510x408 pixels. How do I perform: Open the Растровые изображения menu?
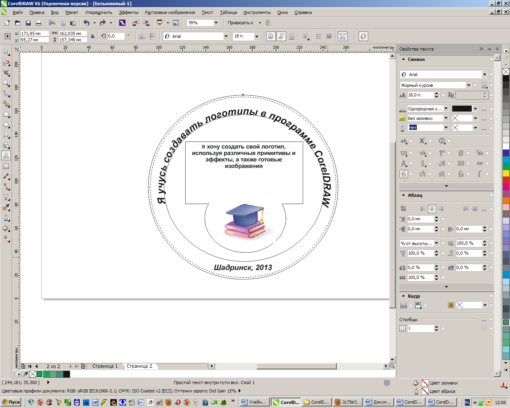tap(170, 12)
